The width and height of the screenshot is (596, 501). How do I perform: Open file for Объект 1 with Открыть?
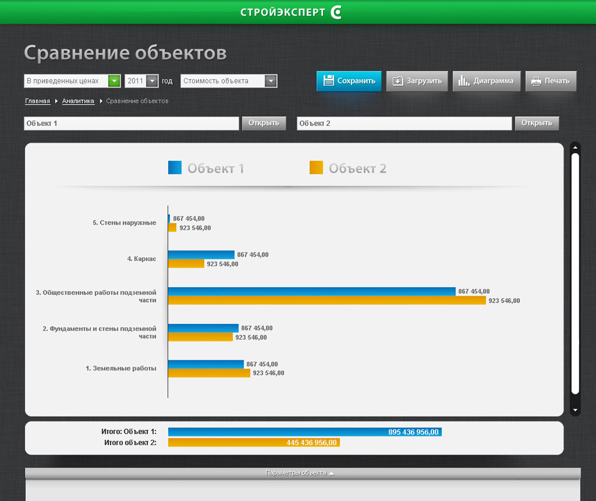point(263,123)
